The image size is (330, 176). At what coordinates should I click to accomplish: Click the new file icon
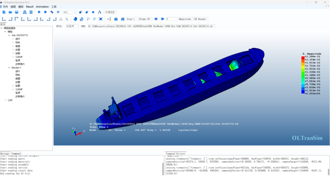click(4, 12)
